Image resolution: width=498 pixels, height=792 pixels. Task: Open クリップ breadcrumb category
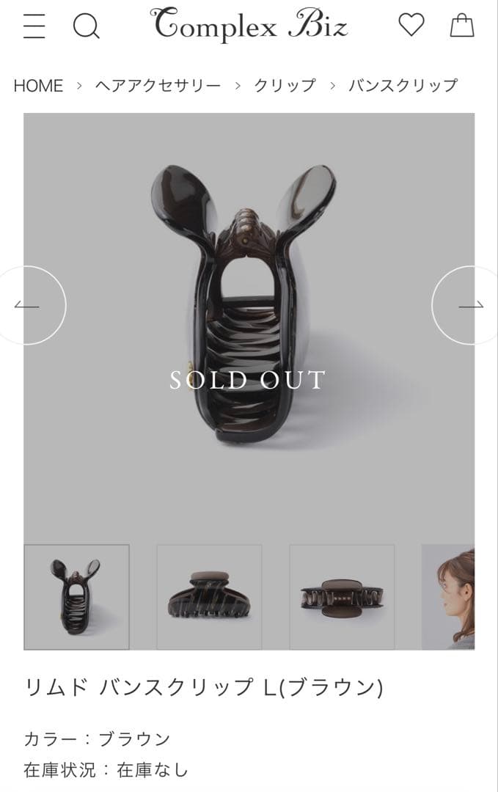click(x=285, y=85)
